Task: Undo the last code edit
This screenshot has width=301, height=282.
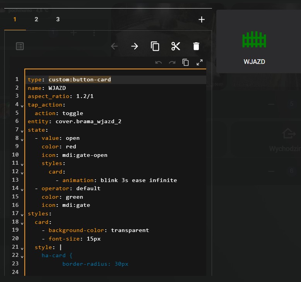Action: 159,62
